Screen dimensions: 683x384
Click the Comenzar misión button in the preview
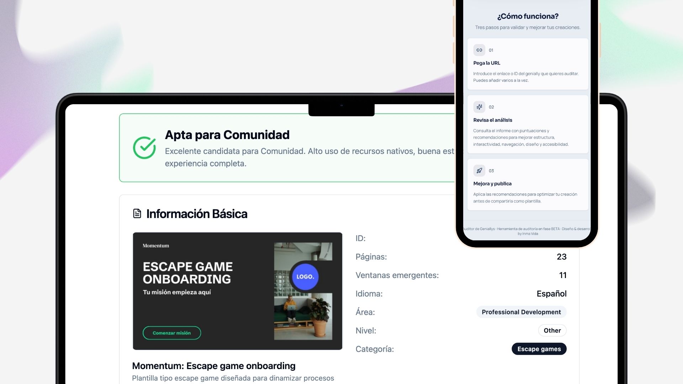[172, 333]
